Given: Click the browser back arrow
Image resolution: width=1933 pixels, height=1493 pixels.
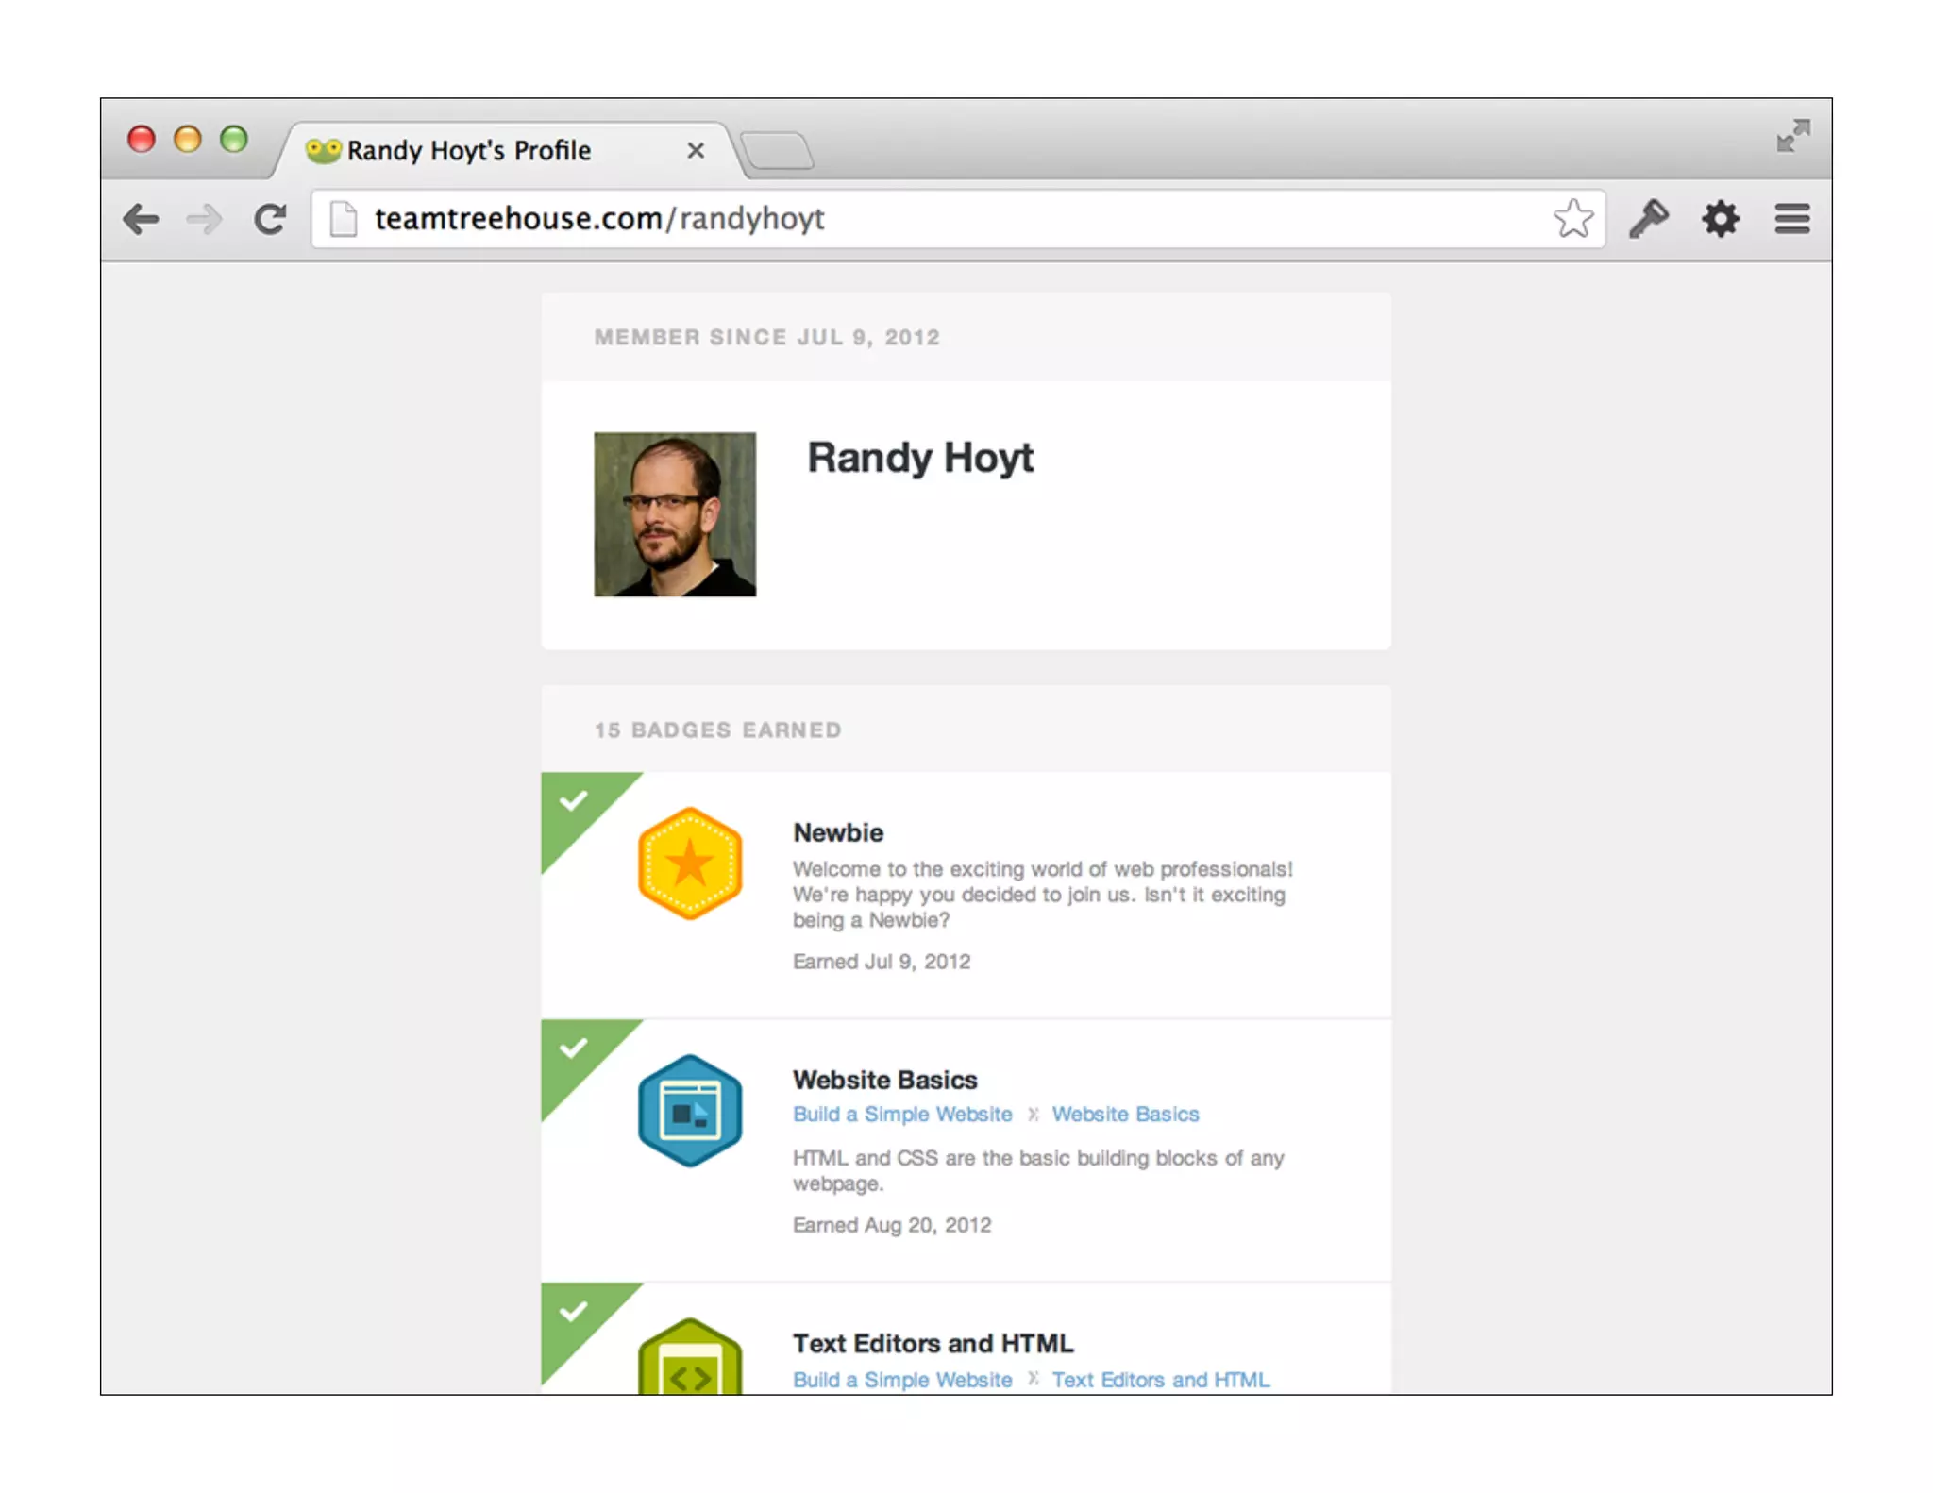Looking at the screenshot, I should tap(141, 220).
